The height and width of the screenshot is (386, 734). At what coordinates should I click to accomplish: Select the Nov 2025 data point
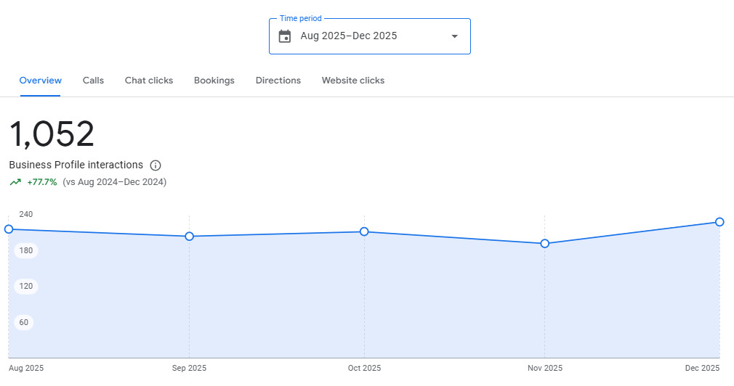[544, 244]
